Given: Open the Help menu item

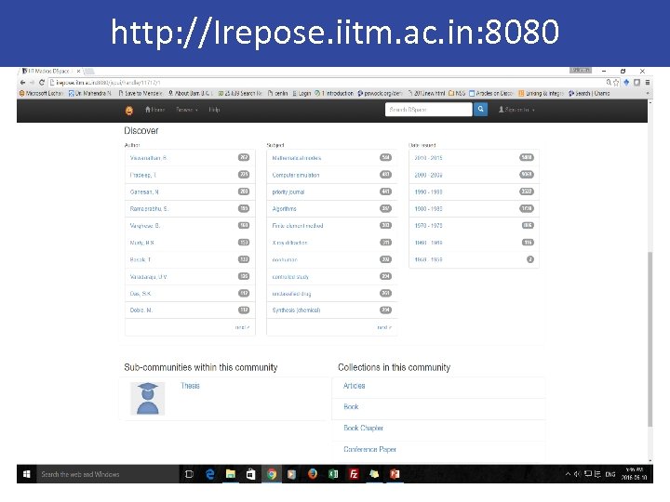Looking at the screenshot, I should click(x=215, y=110).
